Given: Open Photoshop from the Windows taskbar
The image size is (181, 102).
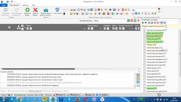Looking at the screenshot, I should click(61, 99).
